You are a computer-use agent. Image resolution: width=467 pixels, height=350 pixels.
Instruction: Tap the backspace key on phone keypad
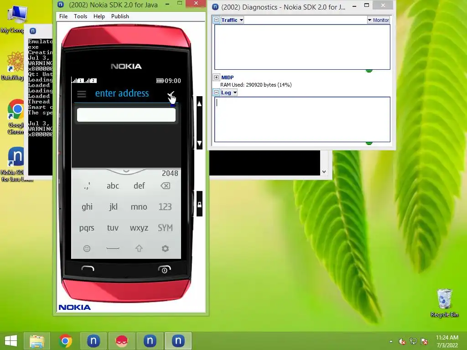click(x=165, y=186)
